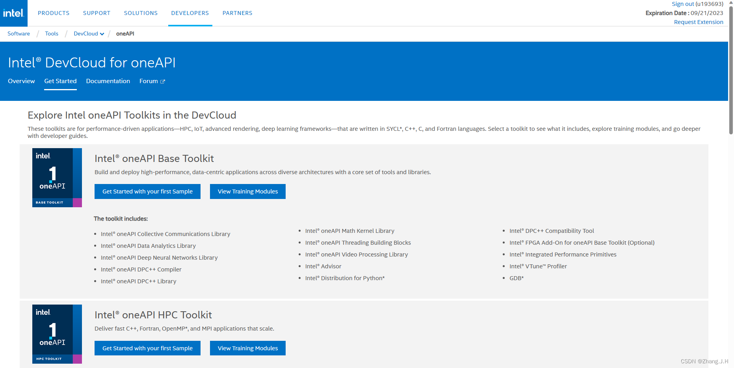This screenshot has height=368, width=734.
Task: Open Intel oneAPI DPC++ Compiler link
Action: 141,269
